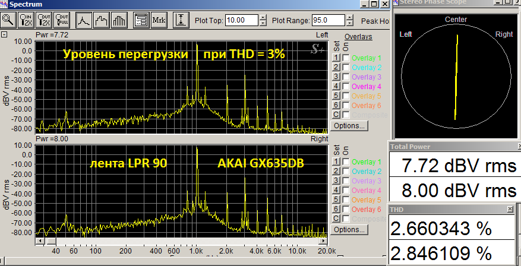Enable Overlay 5 in Left plot
The height and width of the screenshot is (266, 521).
pyautogui.click(x=346, y=96)
